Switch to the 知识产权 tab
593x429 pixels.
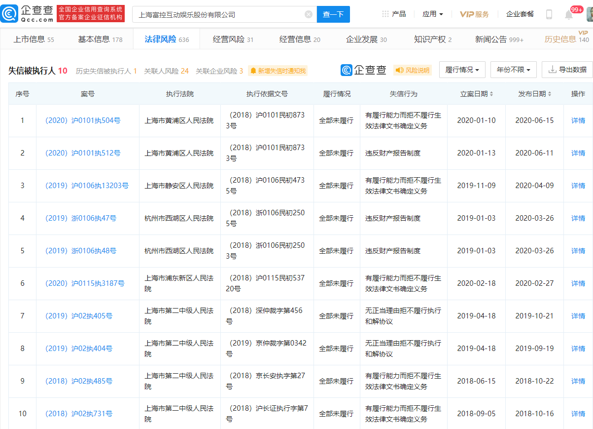pos(432,39)
